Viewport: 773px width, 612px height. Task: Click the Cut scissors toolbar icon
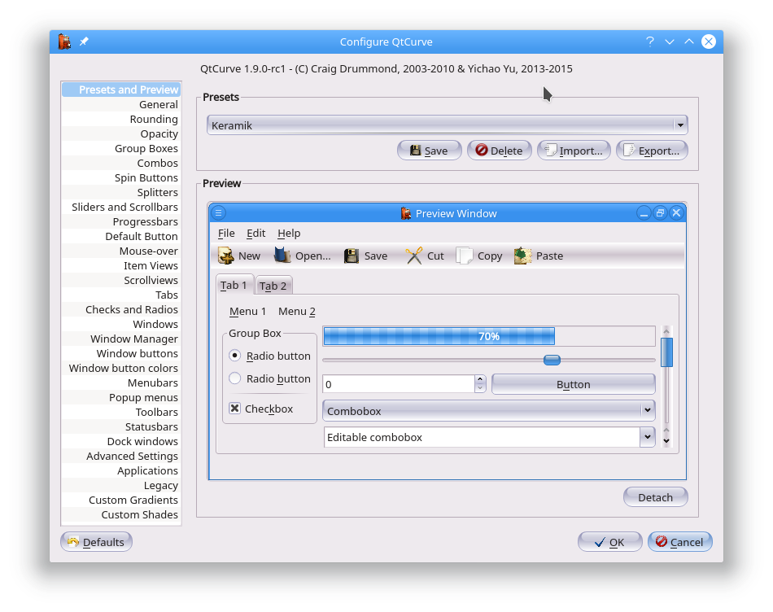(414, 256)
